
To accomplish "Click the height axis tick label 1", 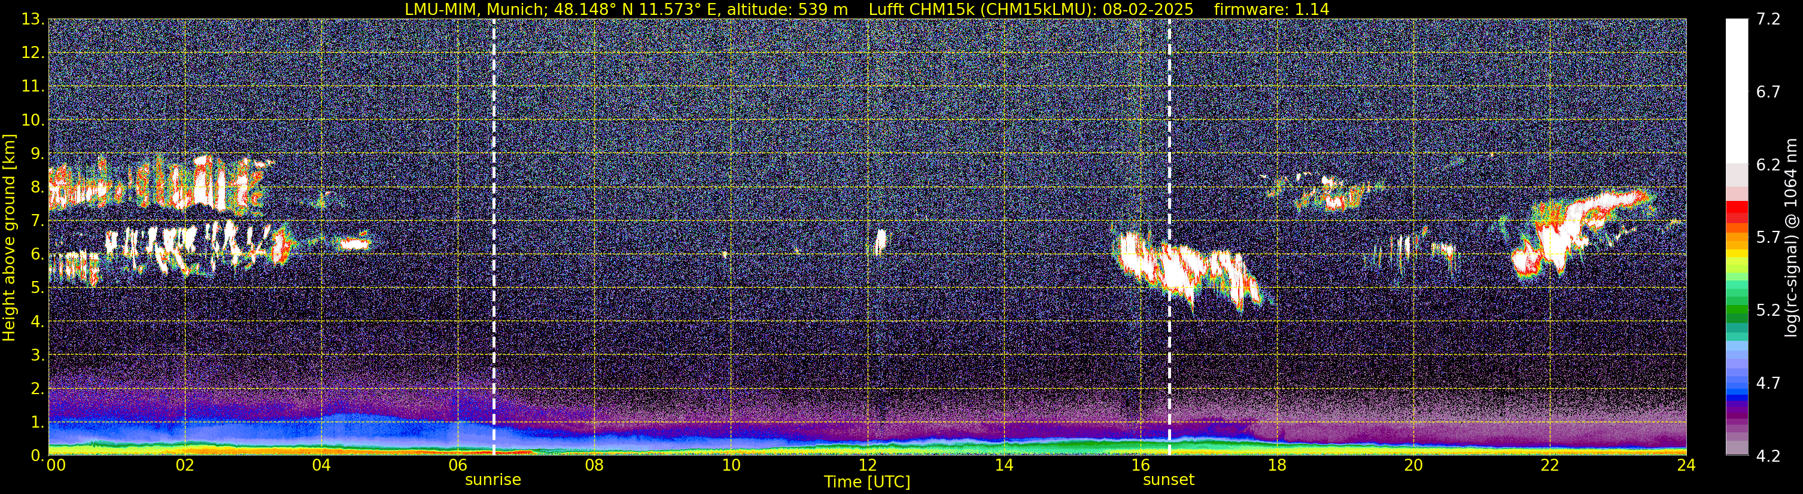I will click(38, 423).
